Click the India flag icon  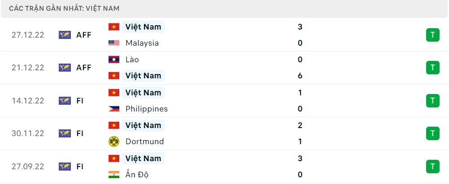pos(114,175)
